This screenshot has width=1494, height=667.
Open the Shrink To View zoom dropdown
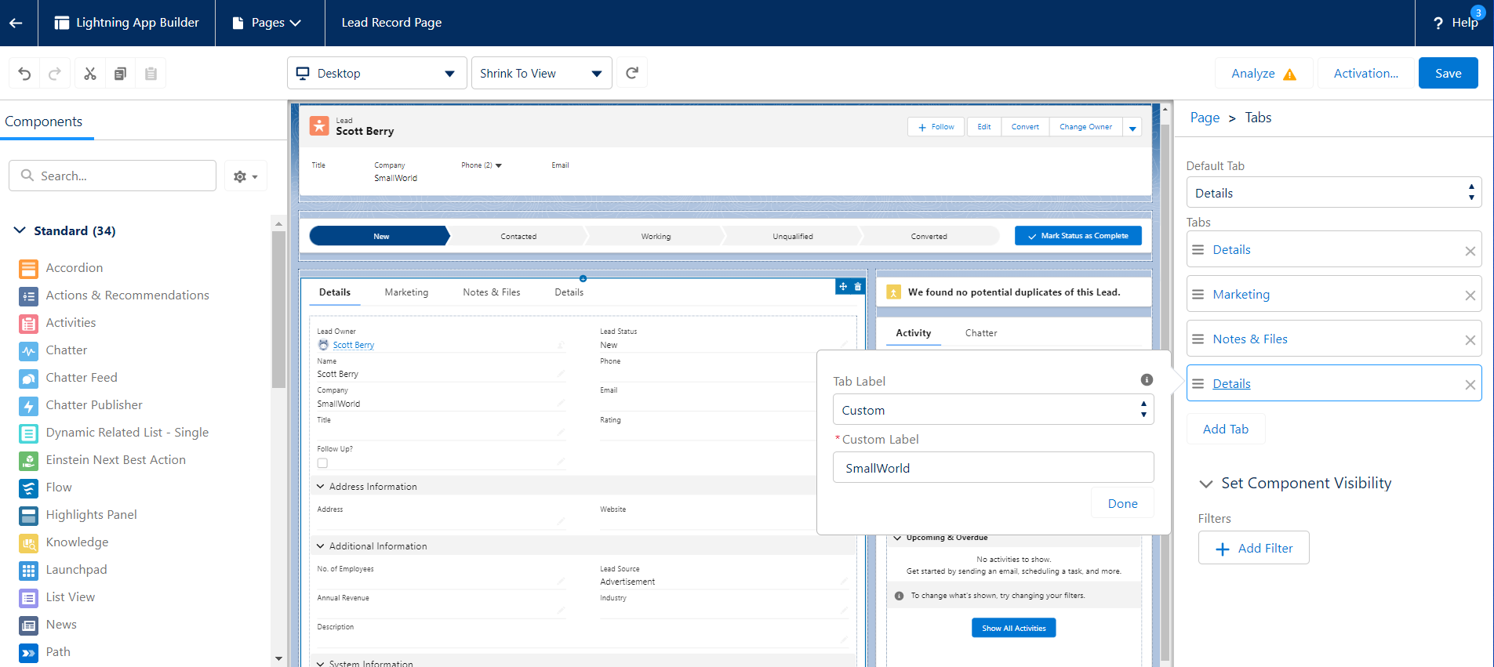coord(541,74)
